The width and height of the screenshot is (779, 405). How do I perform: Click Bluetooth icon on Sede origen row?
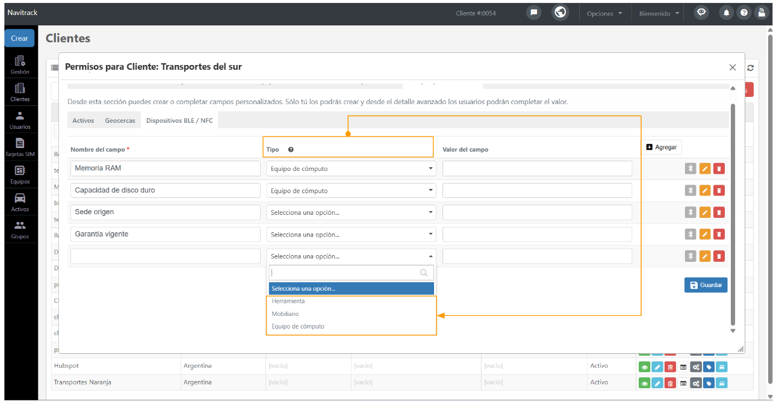point(691,212)
